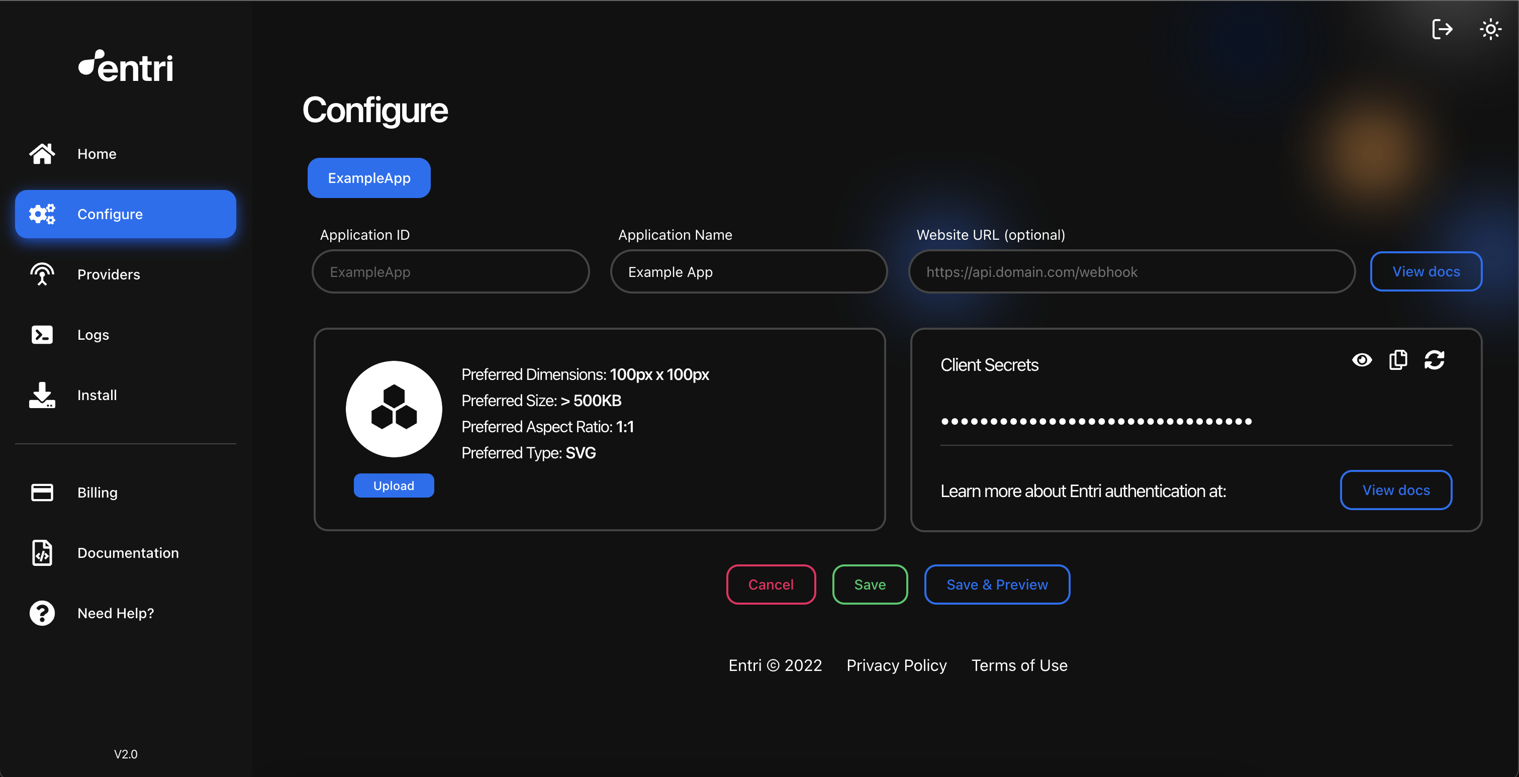
Task: Reveal client secret with the eye icon
Action: point(1362,360)
